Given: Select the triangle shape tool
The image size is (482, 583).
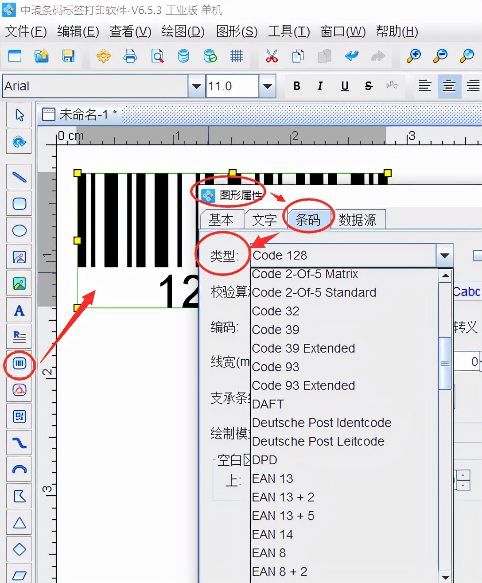Looking at the screenshot, I should tap(19, 523).
